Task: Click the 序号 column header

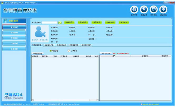Action: click(x=115, y=56)
